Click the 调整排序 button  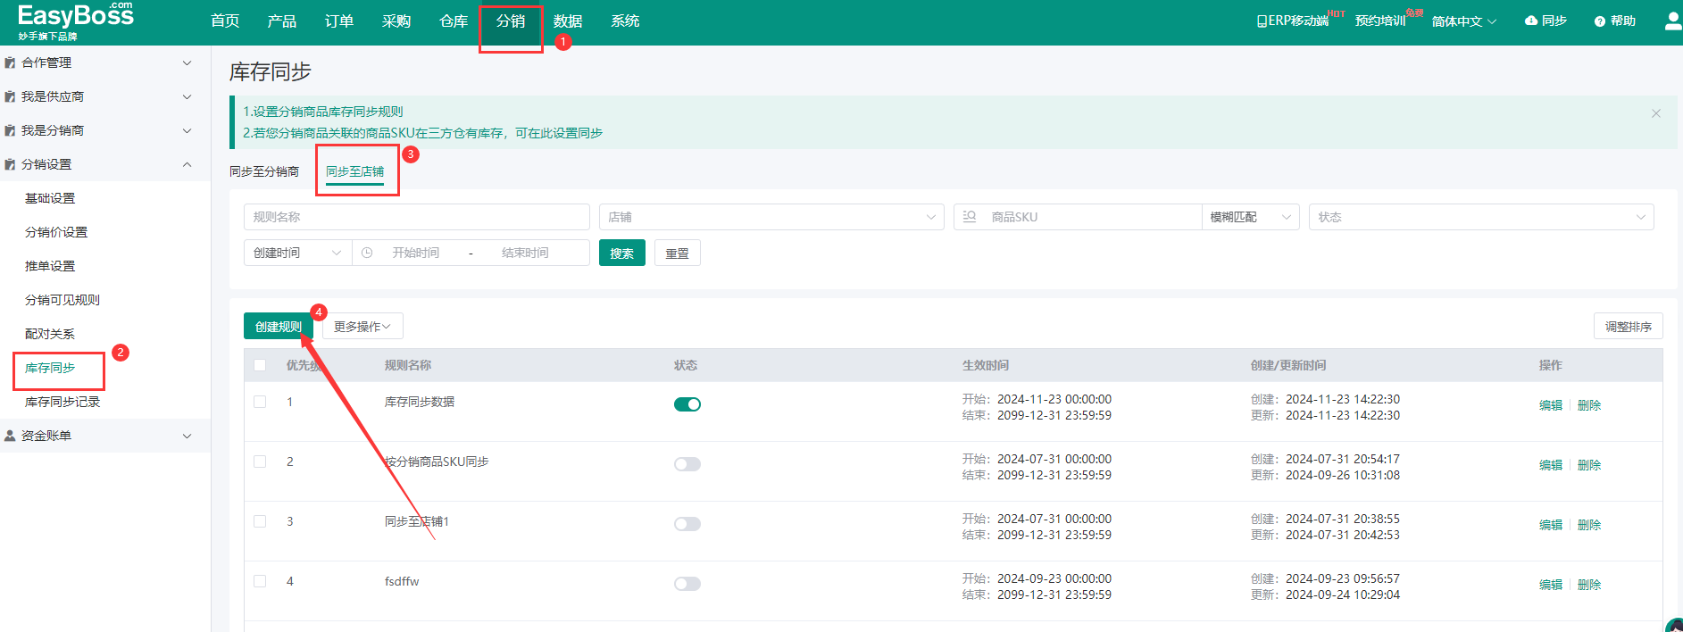coord(1629,327)
